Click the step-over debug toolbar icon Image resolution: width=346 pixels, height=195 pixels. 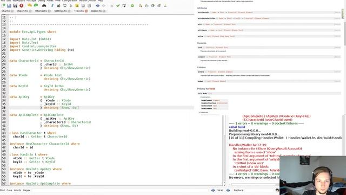[x=153, y=5]
